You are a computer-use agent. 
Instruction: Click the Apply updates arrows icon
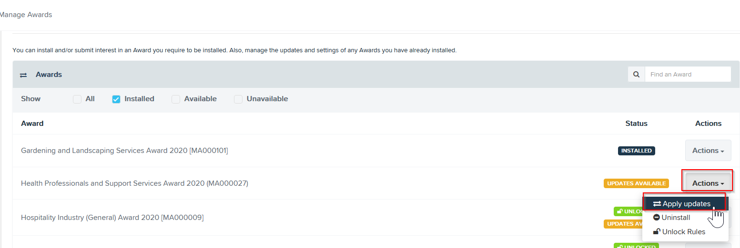click(657, 204)
